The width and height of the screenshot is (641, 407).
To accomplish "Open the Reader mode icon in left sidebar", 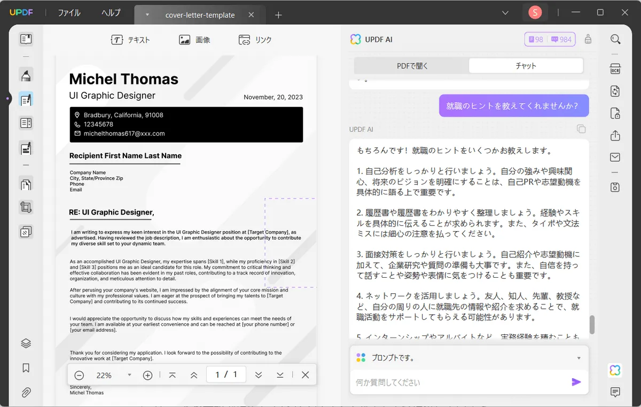I will (26, 38).
